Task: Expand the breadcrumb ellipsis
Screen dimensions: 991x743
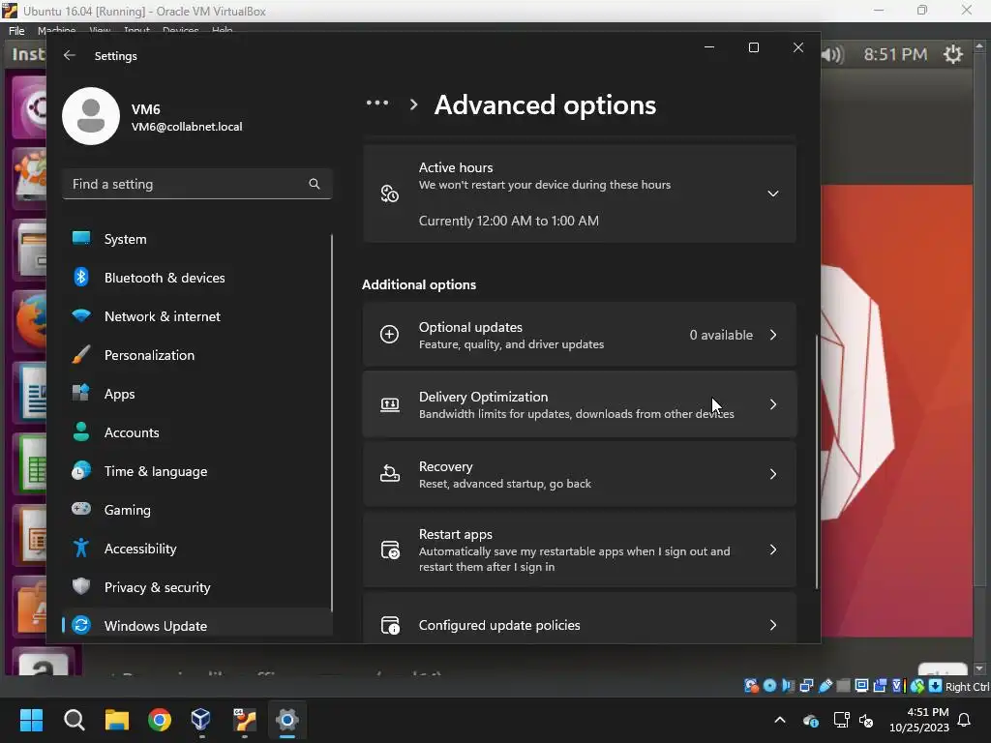Action: tap(377, 103)
